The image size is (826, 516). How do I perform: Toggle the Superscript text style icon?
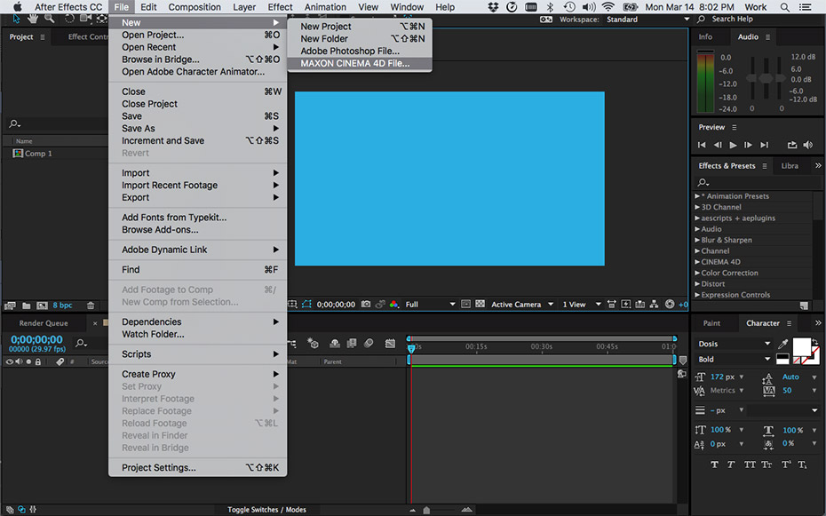(785, 464)
